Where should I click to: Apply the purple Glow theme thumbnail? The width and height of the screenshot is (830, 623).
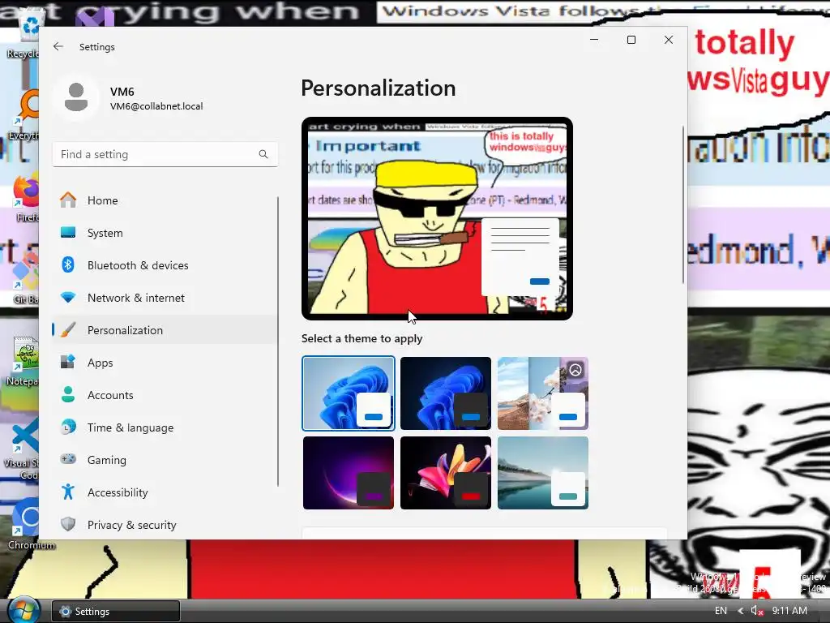click(349, 473)
